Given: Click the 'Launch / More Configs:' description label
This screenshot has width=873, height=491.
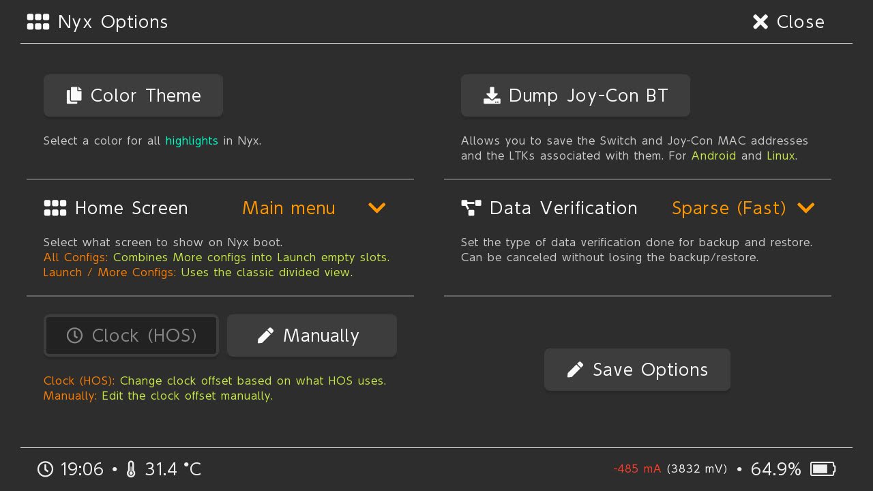Looking at the screenshot, I should click(110, 273).
